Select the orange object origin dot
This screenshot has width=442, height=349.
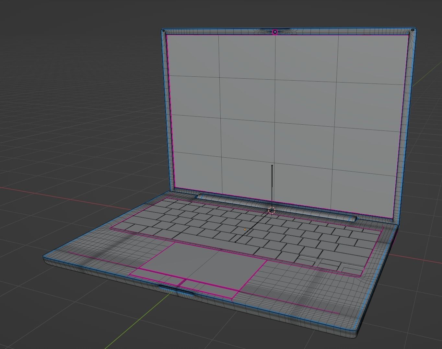tap(245, 230)
